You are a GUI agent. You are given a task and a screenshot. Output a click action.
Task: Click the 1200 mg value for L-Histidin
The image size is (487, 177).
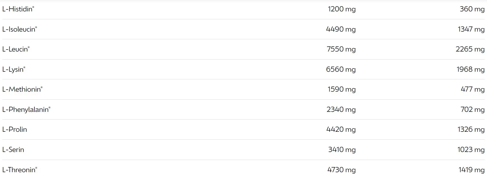click(342, 9)
